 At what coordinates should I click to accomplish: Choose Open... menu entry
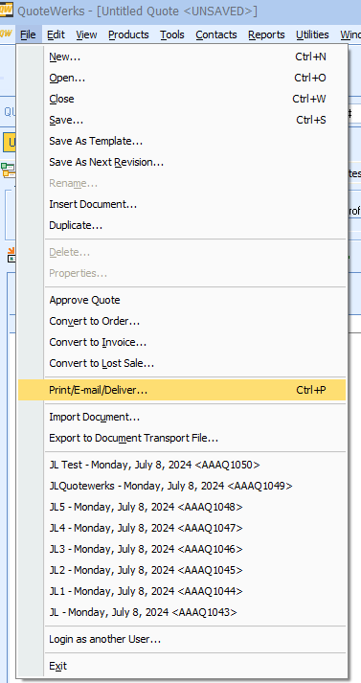[182, 78]
